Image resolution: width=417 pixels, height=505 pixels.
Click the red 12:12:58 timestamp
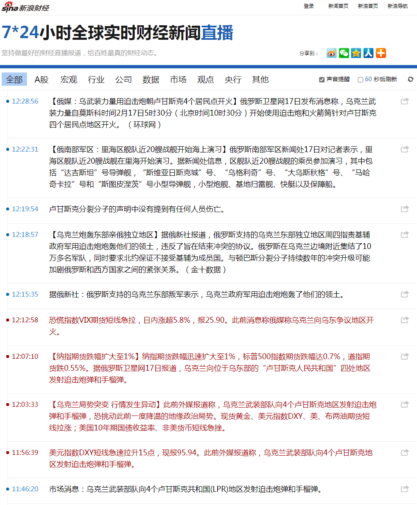point(25,320)
